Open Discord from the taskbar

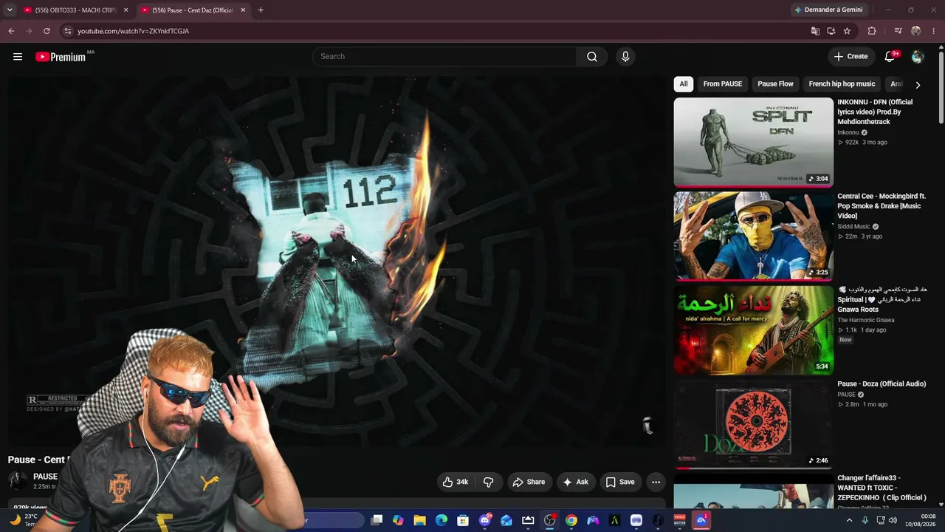(485, 520)
